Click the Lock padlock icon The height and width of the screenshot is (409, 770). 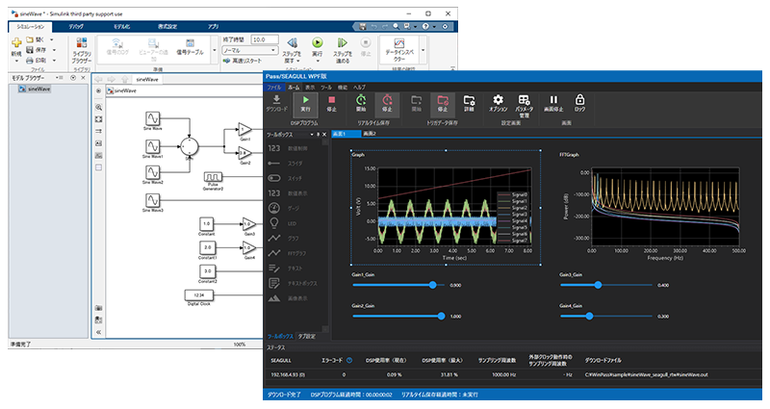tap(579, 100)
